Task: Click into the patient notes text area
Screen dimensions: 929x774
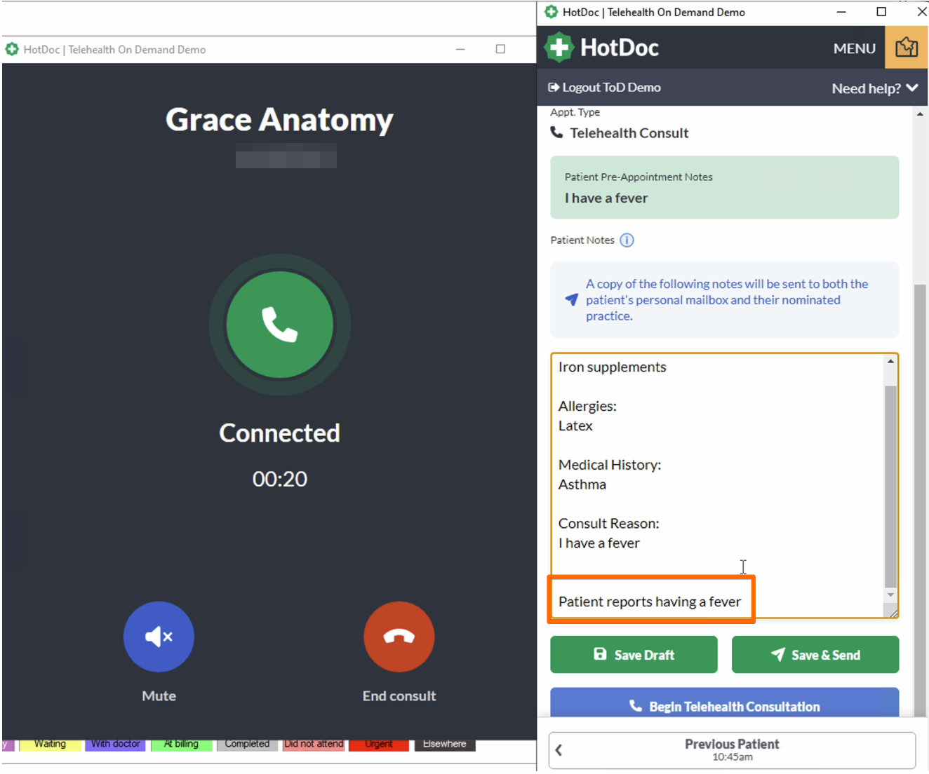Action: click(x=717, y=485)
